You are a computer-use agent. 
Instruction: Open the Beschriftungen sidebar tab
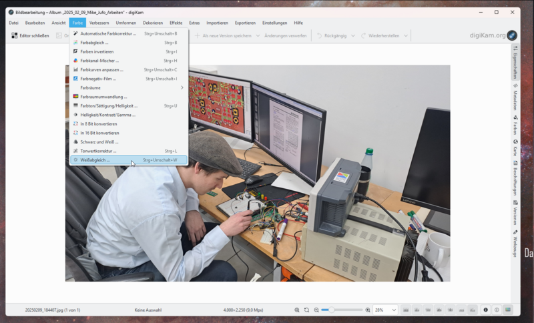point(515,178)
